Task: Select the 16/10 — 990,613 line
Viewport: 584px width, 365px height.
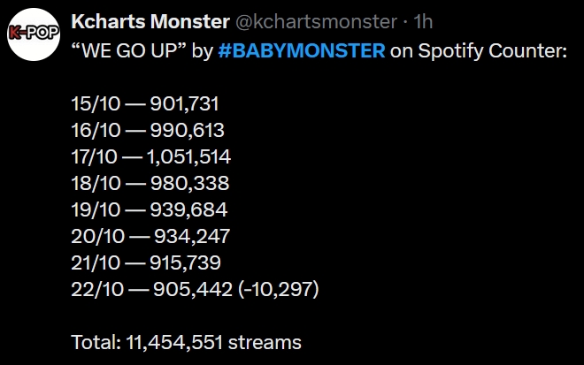Action: point(146,131)
